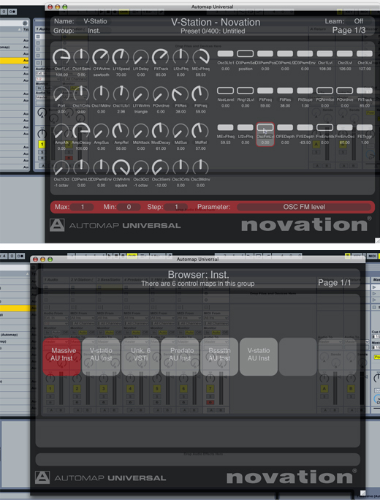Select the Predato AU Inst control map
380x500 pixels.
pyautogui.click(x=180, y=357)
